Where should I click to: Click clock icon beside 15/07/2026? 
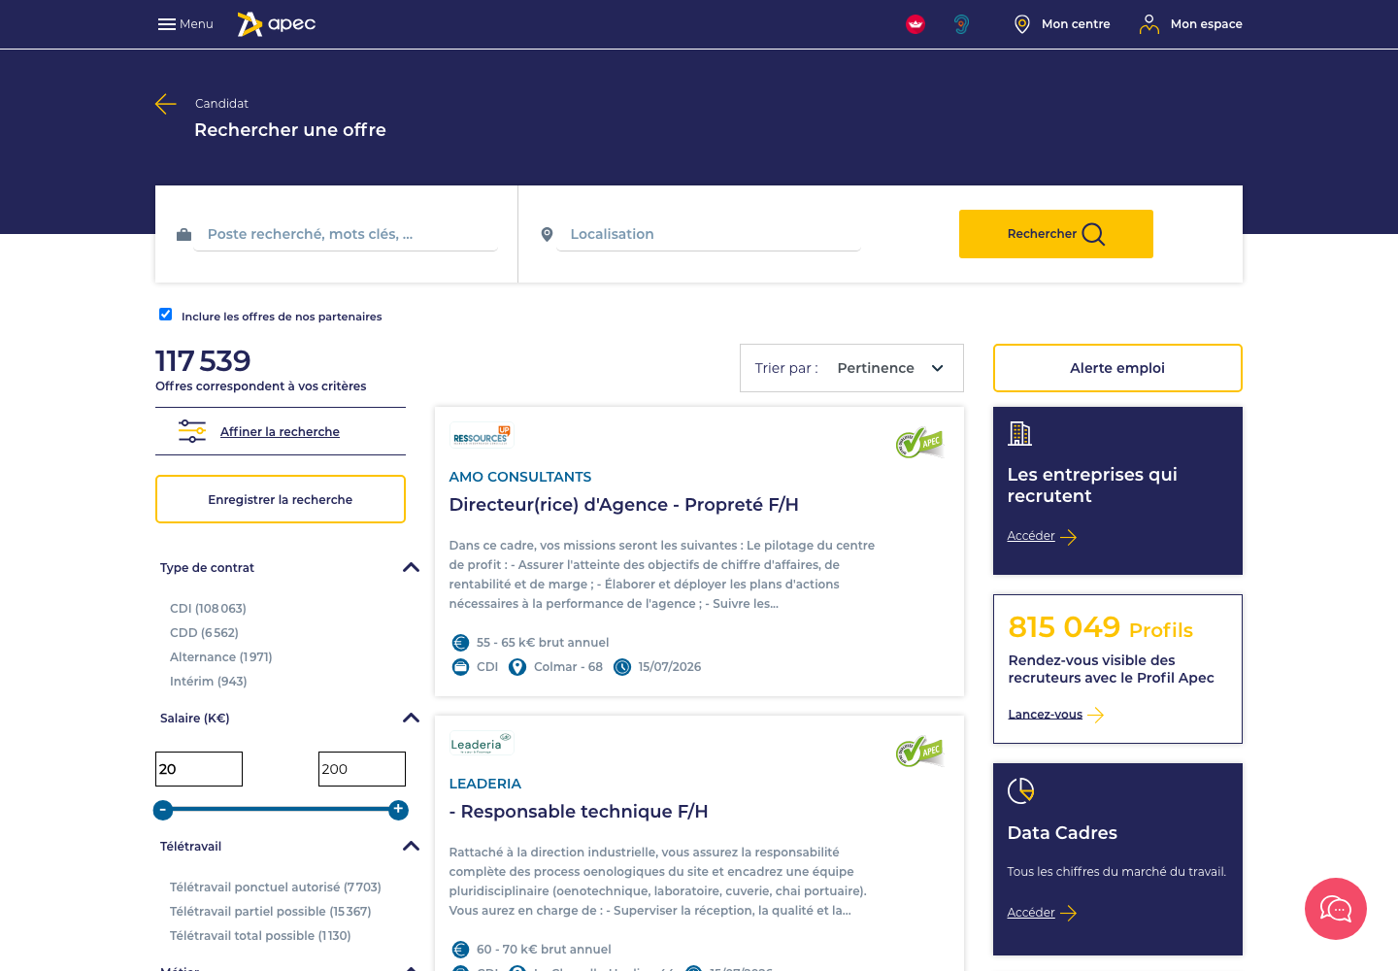click(622, 667)
